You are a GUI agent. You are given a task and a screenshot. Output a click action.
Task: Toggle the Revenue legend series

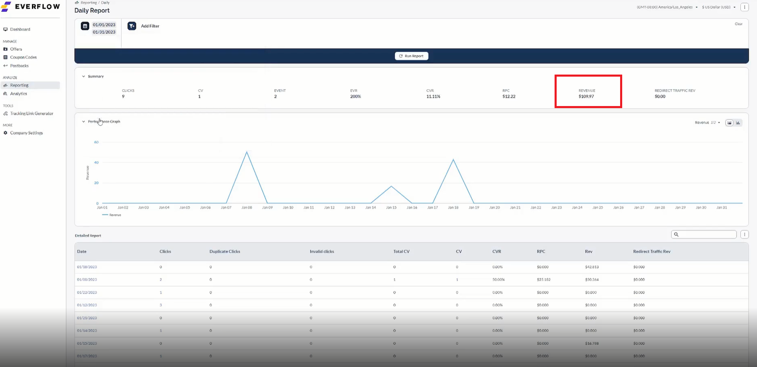(x=112, y=215)
